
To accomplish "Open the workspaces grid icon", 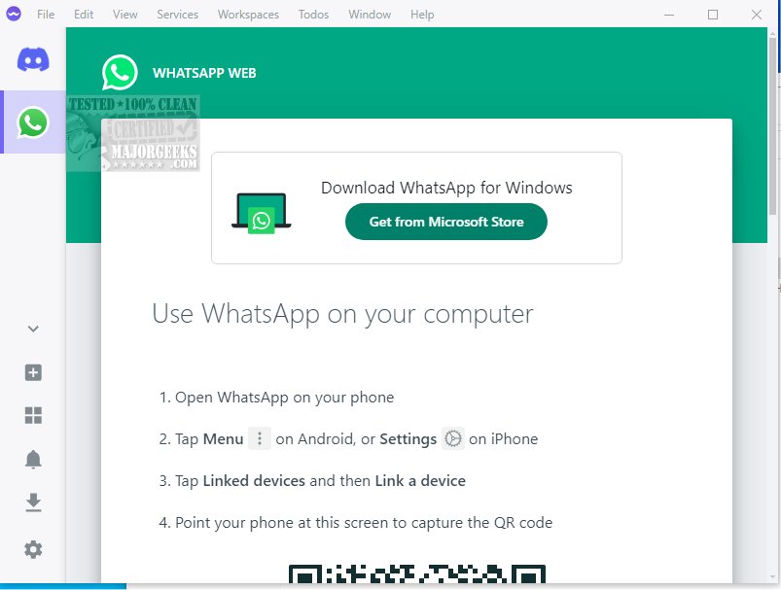I will [33, 415].
